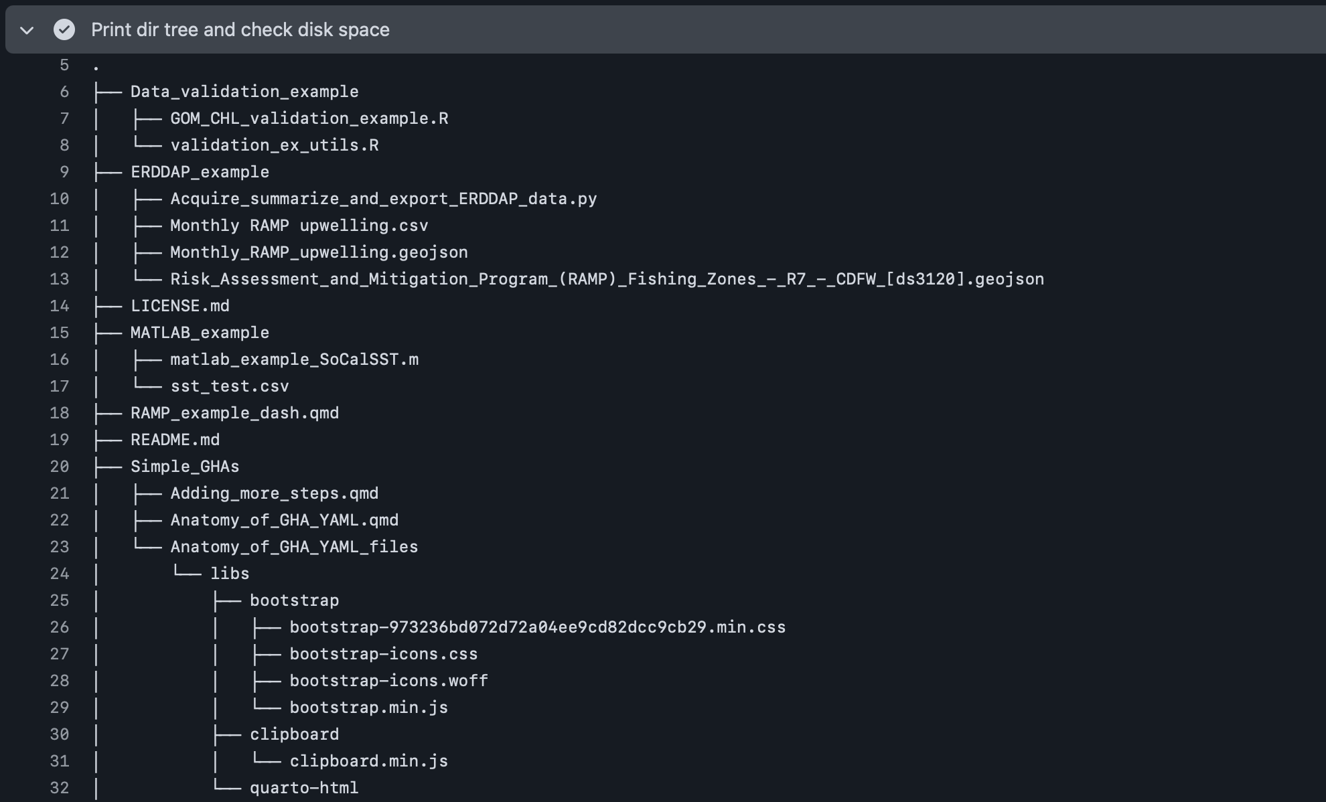Click GOM_CHL_validation_example.R log line
The image size is (1326, 802).
309,118
